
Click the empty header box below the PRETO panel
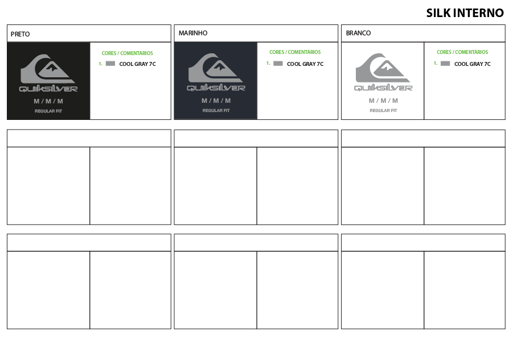(x=89, y=139)
